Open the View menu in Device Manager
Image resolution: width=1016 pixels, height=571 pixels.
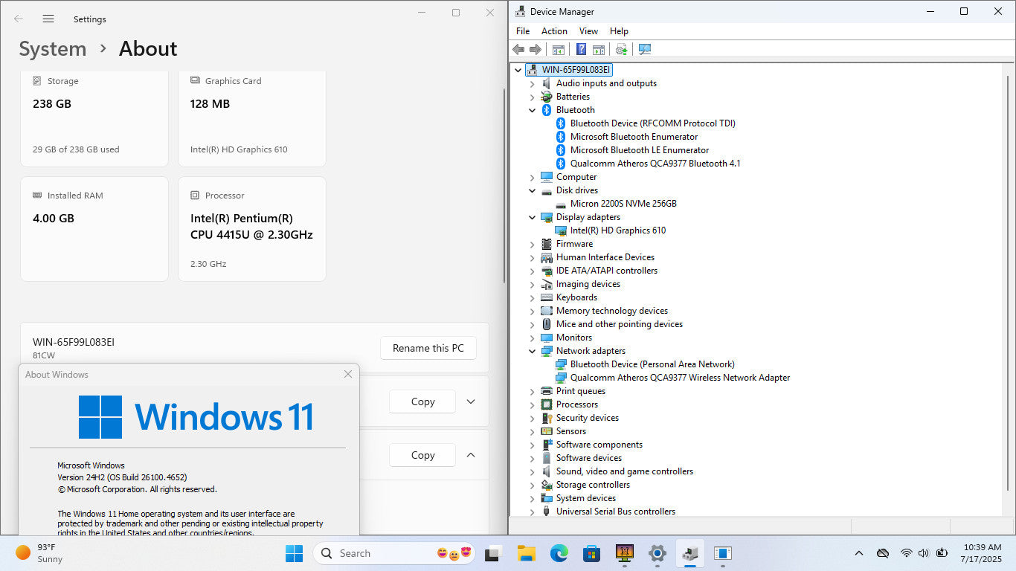pyautogui.click(x=588, y=31)
